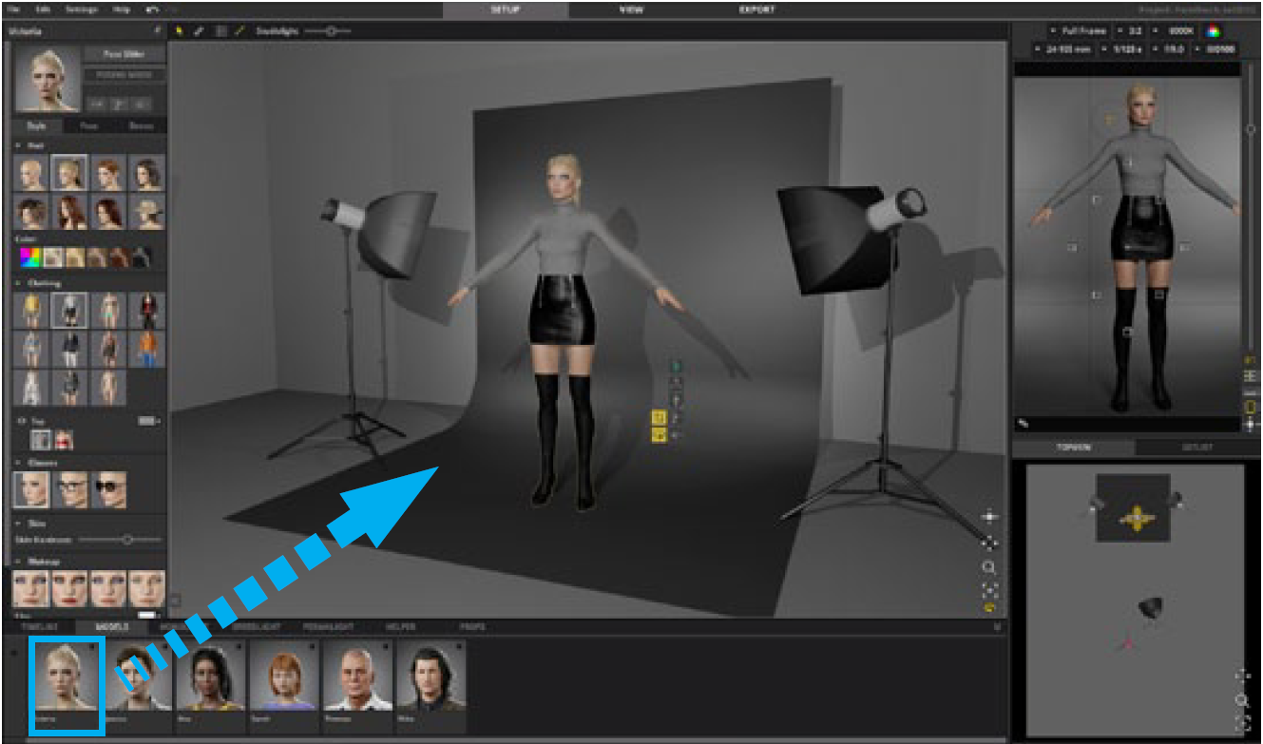This screenshot has height=744, width=1263.
Task: Select the no-glasses option under Glasses
Action: [30, 490]
